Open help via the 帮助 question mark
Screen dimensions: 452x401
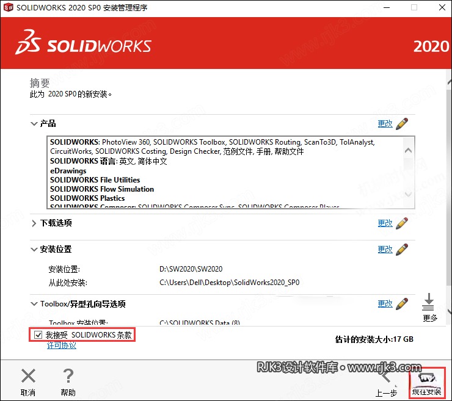pyautogui.click(x=68, y=375)
